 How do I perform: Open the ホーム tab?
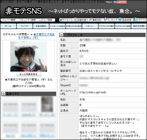(8, 26)
